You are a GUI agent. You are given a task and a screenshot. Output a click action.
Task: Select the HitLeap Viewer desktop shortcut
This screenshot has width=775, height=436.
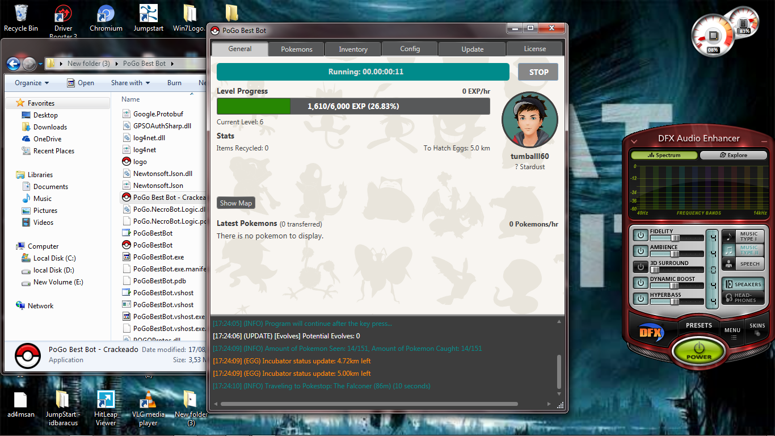(x=106, y=408)
